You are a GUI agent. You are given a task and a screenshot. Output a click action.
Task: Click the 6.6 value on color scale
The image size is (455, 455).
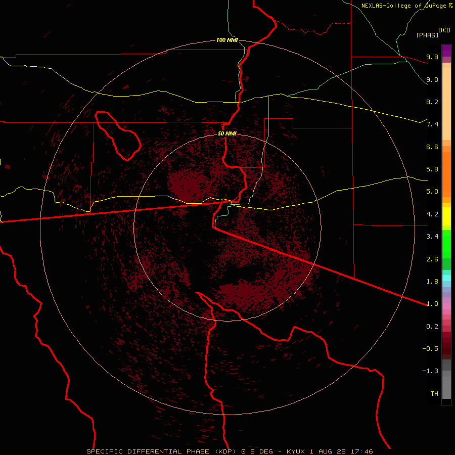pos(432,147)
